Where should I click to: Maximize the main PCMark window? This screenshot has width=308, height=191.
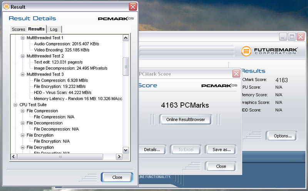292,37
